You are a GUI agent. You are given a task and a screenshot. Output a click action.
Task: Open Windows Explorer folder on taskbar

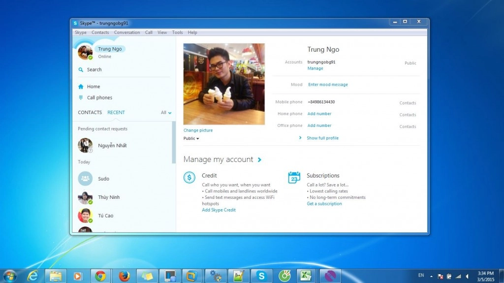(x=55, y=276)
